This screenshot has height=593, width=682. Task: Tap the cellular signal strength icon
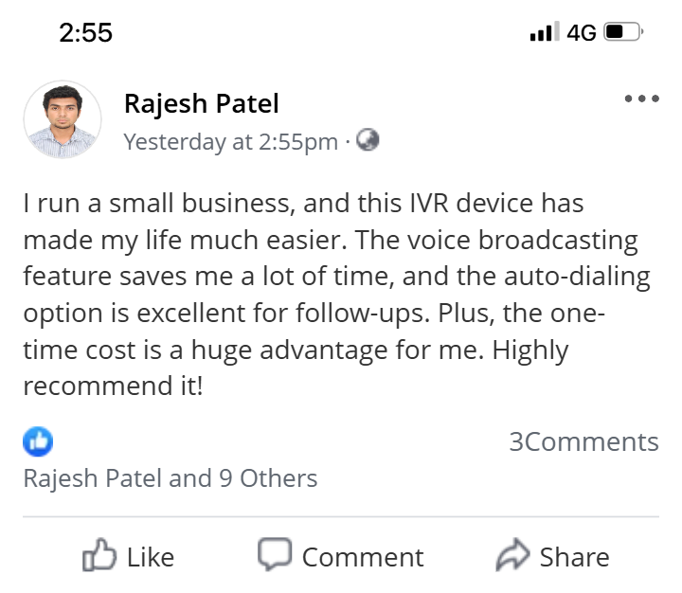click(545, 32)
